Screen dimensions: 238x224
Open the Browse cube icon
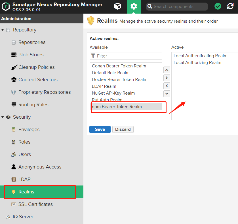[117, 6]
